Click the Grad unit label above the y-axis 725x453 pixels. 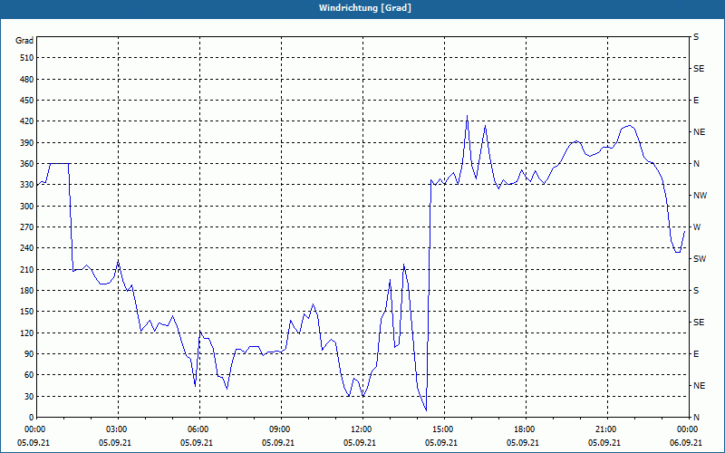tap(24, 41)
